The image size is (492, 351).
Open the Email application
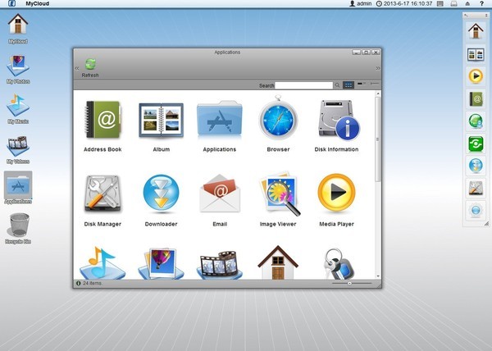click(x=219, y=195)
